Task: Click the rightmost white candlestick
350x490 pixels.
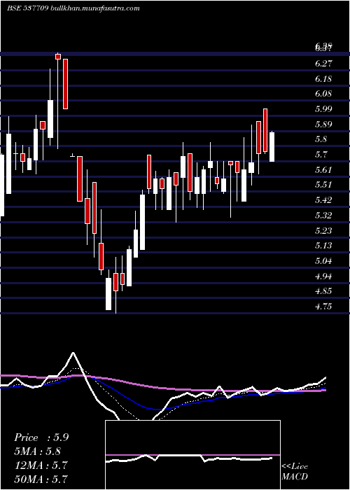Action: tap(272, 147)
